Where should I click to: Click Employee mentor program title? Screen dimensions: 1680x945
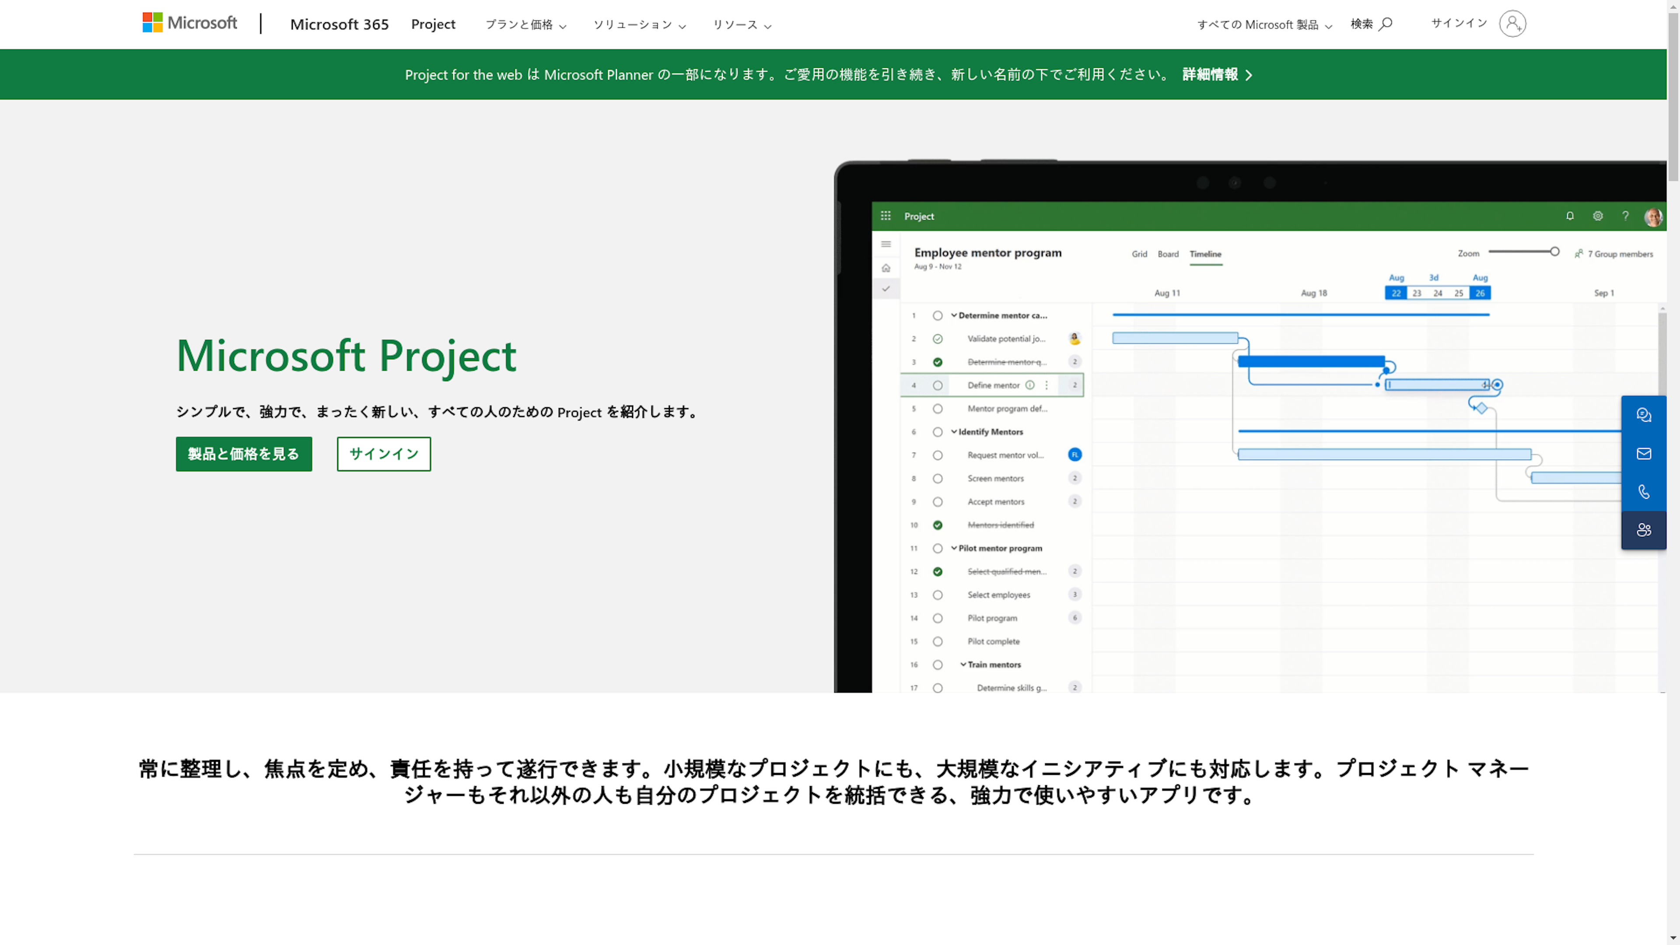pyautogui.click(x=987, y=252)
